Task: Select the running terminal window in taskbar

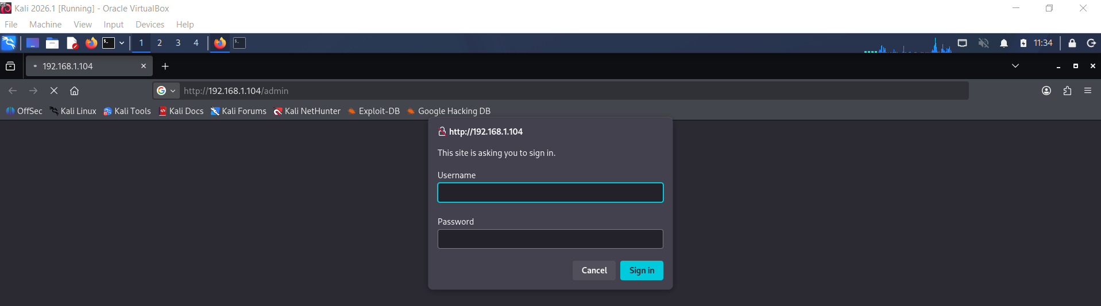Action: (239, 43)
